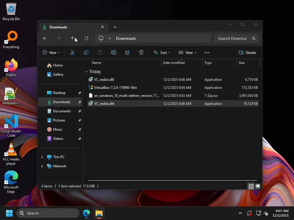The height and width of the screenshot is (220, 294).
Task: Click the Share icon in toolbar
Action: 127,52
